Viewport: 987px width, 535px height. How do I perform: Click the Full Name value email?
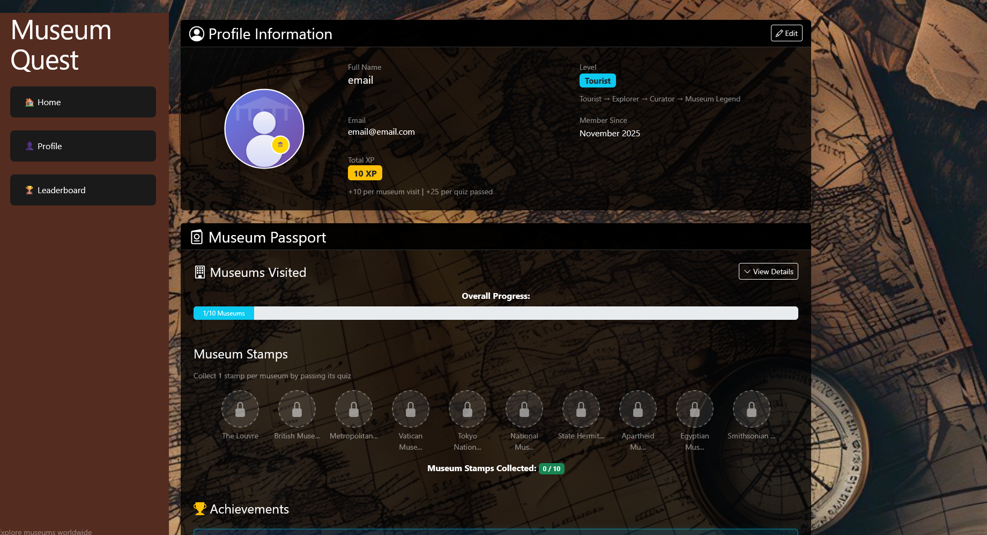[x=360, y=80]
